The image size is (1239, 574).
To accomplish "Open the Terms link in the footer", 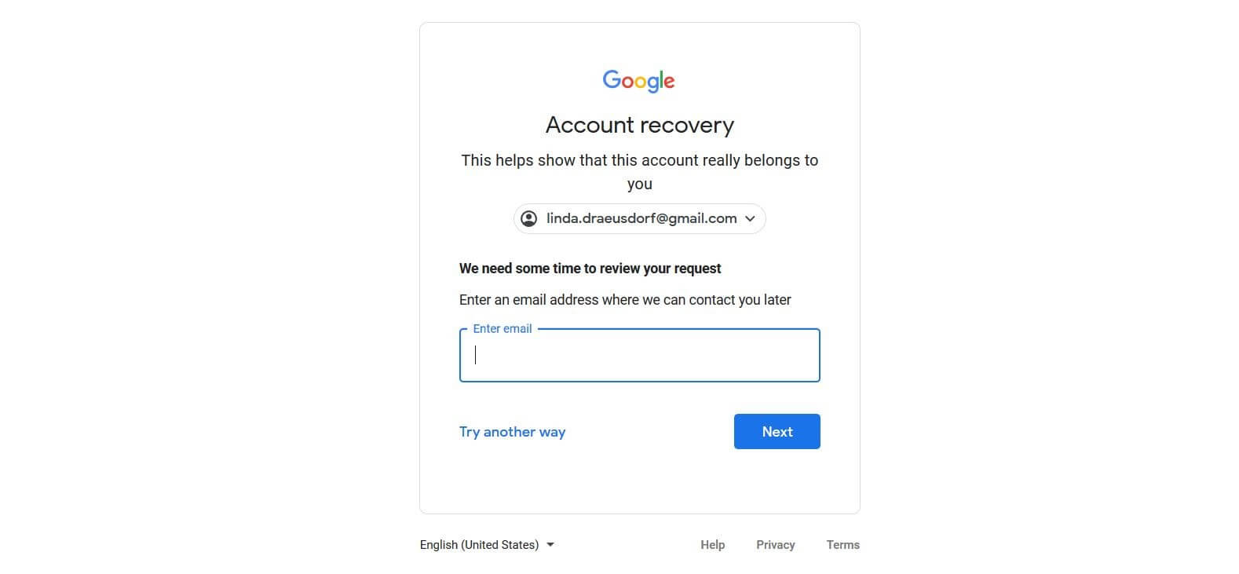I will pyautogui.click(x=842, y=545).
